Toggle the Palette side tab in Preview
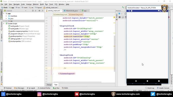The image size is (173, 97). [x=117, y=17]
